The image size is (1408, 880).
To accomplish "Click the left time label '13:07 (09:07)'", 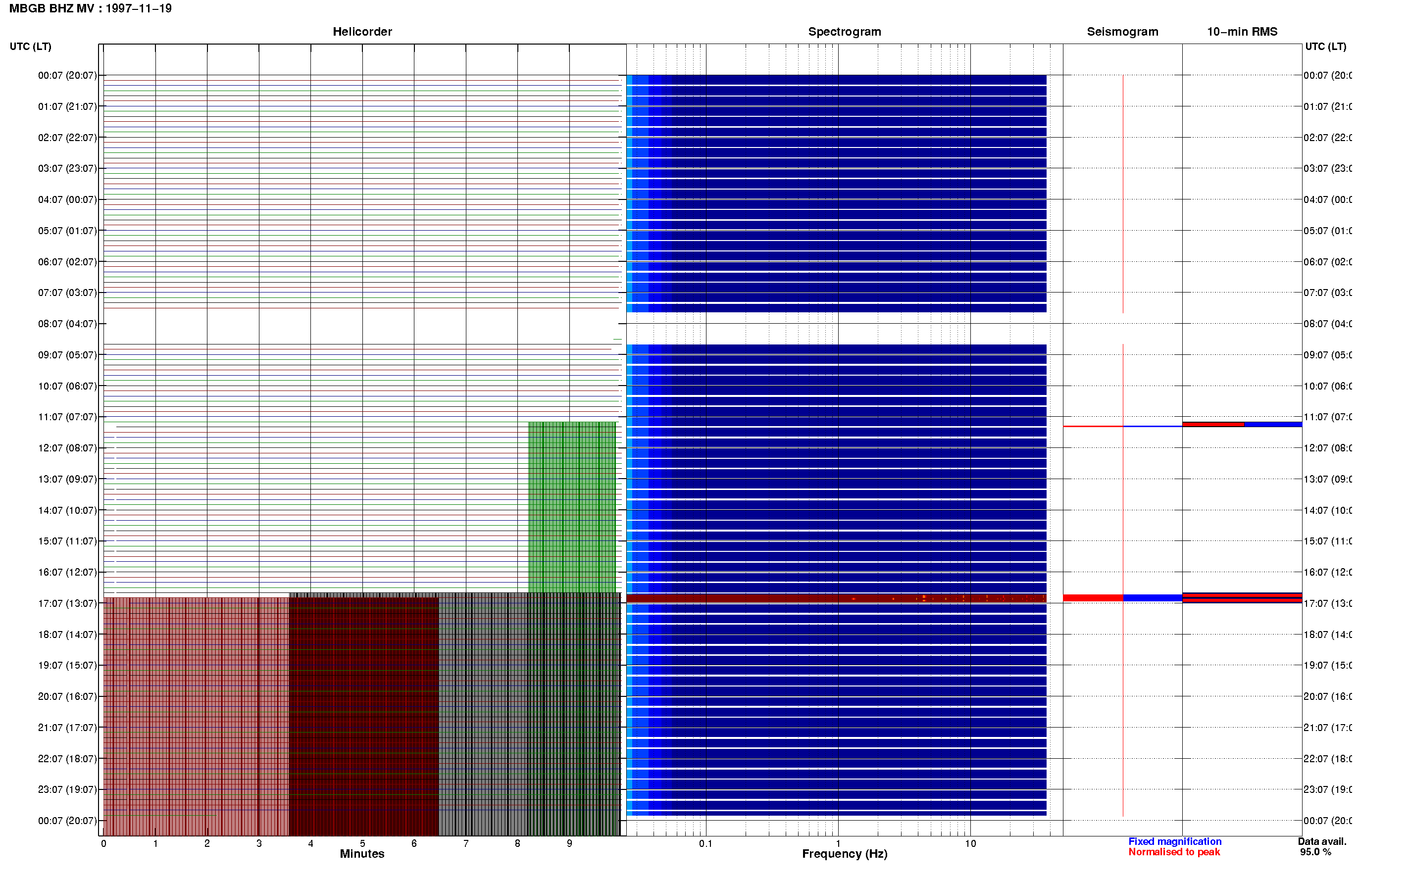I will (67, 479).
